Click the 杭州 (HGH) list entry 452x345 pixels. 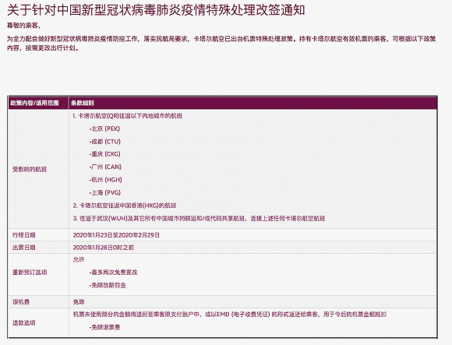(x=106, y=180)
